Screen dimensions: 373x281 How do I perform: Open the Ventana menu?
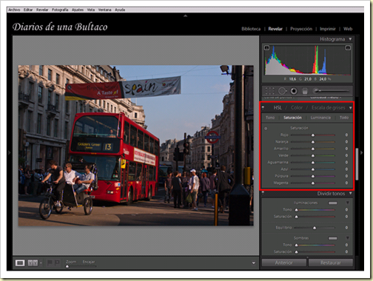104,10
